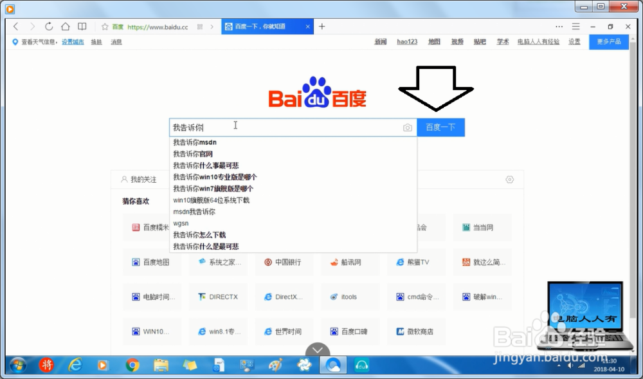Switch to the 我的关注 tab
The width and height of the screenshot is (643, 379).
[x=139, y=180]
